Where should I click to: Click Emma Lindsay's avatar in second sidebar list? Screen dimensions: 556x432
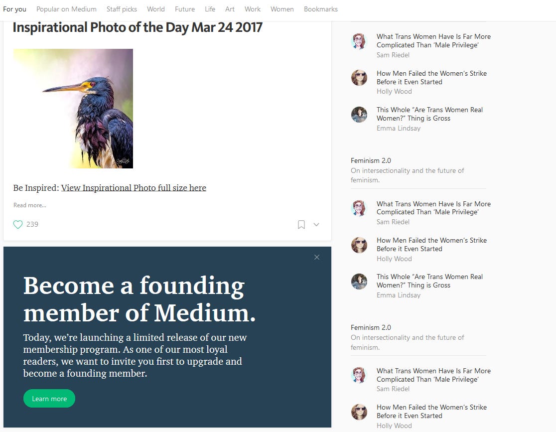[x=359, y=282]
